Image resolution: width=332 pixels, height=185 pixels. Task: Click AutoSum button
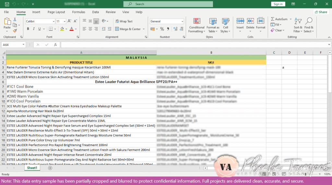(x=279, y=19)
